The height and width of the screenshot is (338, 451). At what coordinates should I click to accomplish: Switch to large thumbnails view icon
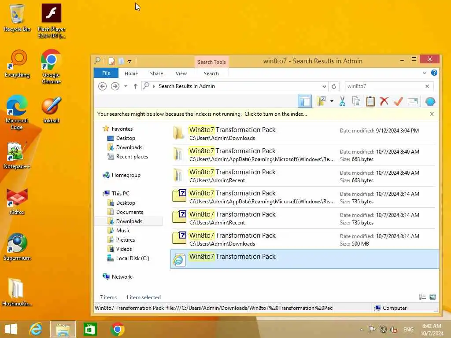[x=433, y=297]
